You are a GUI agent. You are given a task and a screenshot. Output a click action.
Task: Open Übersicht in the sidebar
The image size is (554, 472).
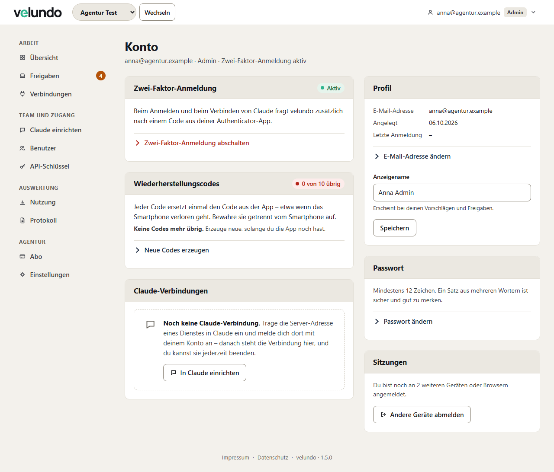coord(62,57)
